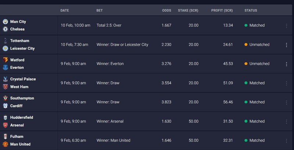
Task: Click the Status column header
Action: tap(251, 10)
